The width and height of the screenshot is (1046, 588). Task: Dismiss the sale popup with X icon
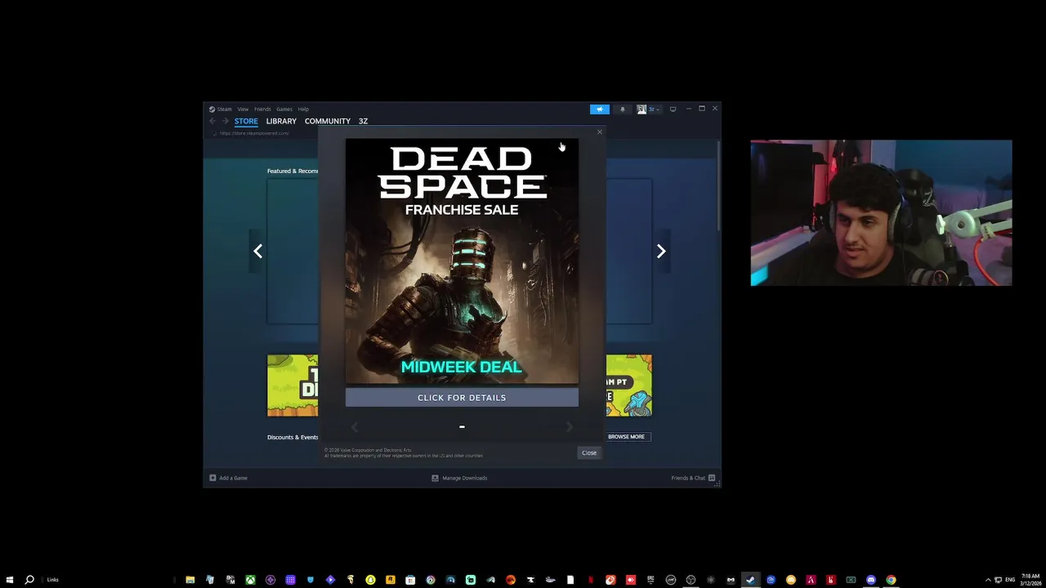tap(599, 131)
